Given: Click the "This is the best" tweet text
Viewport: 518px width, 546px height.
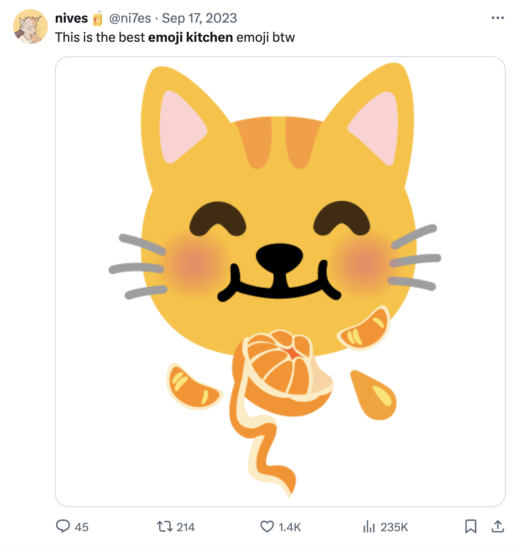Looking at the screenshot, I should click(x=100, y=37).
